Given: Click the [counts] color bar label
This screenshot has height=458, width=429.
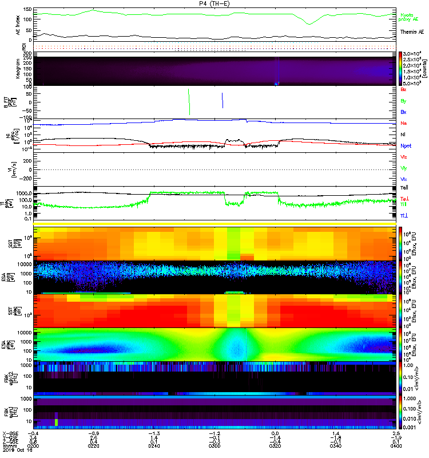Looking at the screenshot, I should pyautogui.click(x=425, y=69).
